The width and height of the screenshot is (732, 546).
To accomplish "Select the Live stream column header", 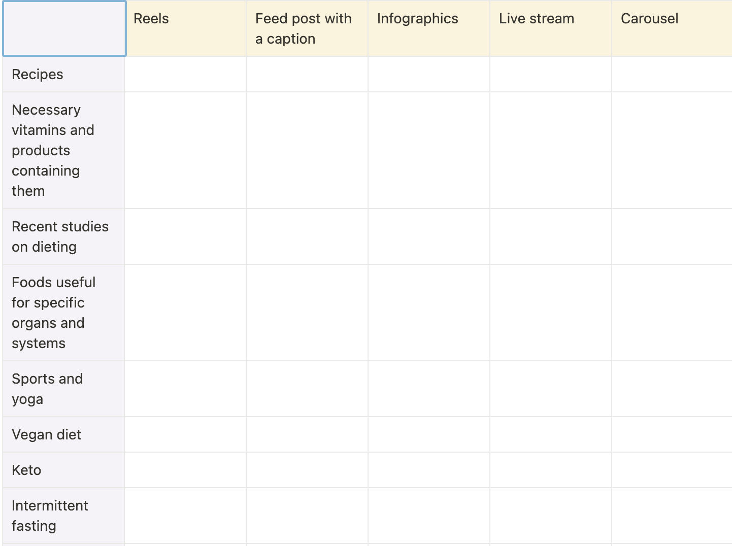I will point(551,28).
